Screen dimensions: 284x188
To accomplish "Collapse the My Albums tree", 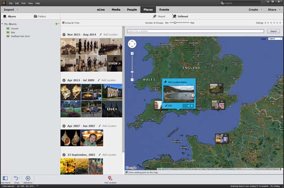I will click(2, 24).
